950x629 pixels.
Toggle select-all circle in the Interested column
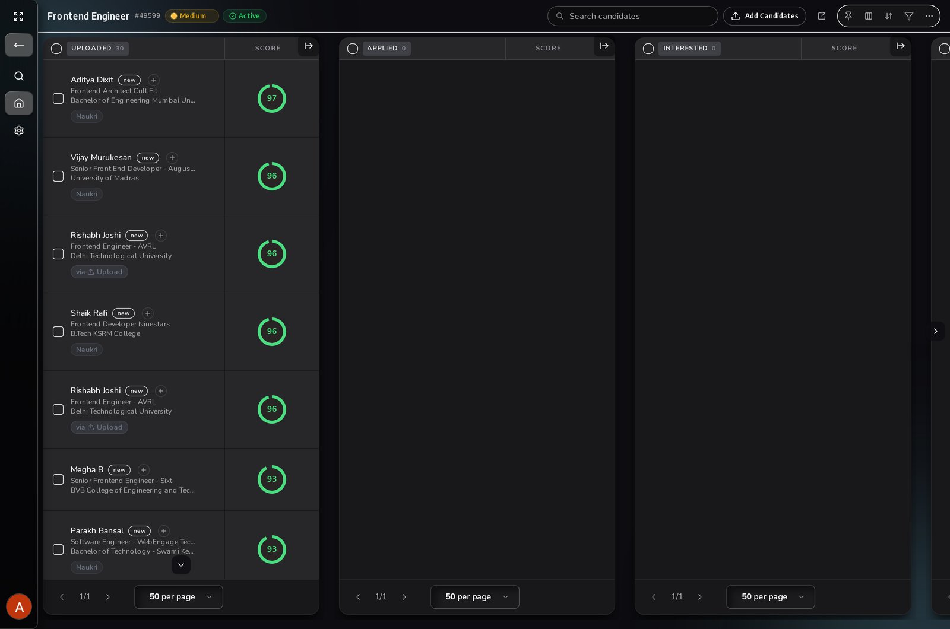click(648, 49)
